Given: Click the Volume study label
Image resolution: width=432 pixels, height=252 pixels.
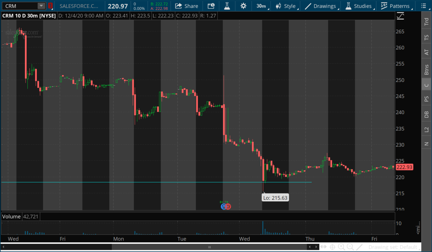Looking at the screenshot, I should click(x=11, y=216).
